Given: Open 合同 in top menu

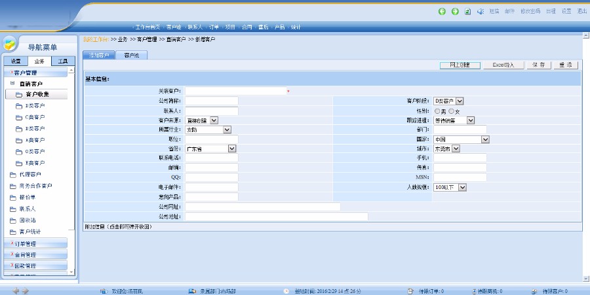Looking at the screenshot, I should (247, 27).
